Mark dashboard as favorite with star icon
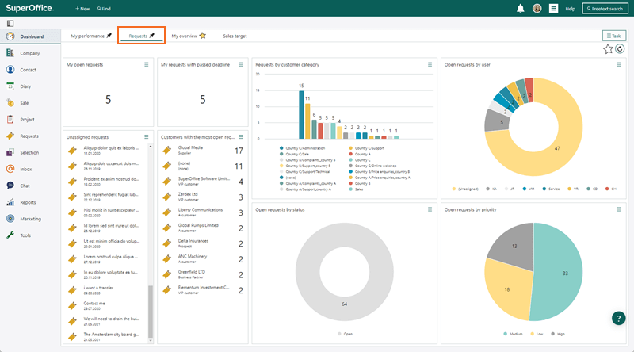This screenshot has height=352, width=634. (x=608, y=49)
